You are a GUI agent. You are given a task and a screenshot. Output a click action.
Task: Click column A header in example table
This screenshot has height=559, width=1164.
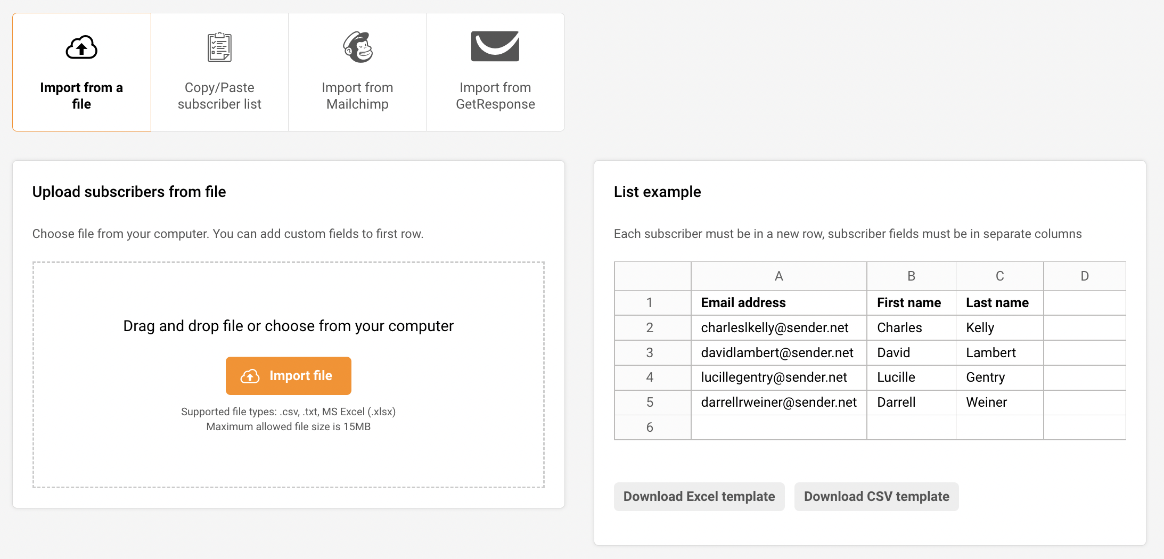(778, 276)
